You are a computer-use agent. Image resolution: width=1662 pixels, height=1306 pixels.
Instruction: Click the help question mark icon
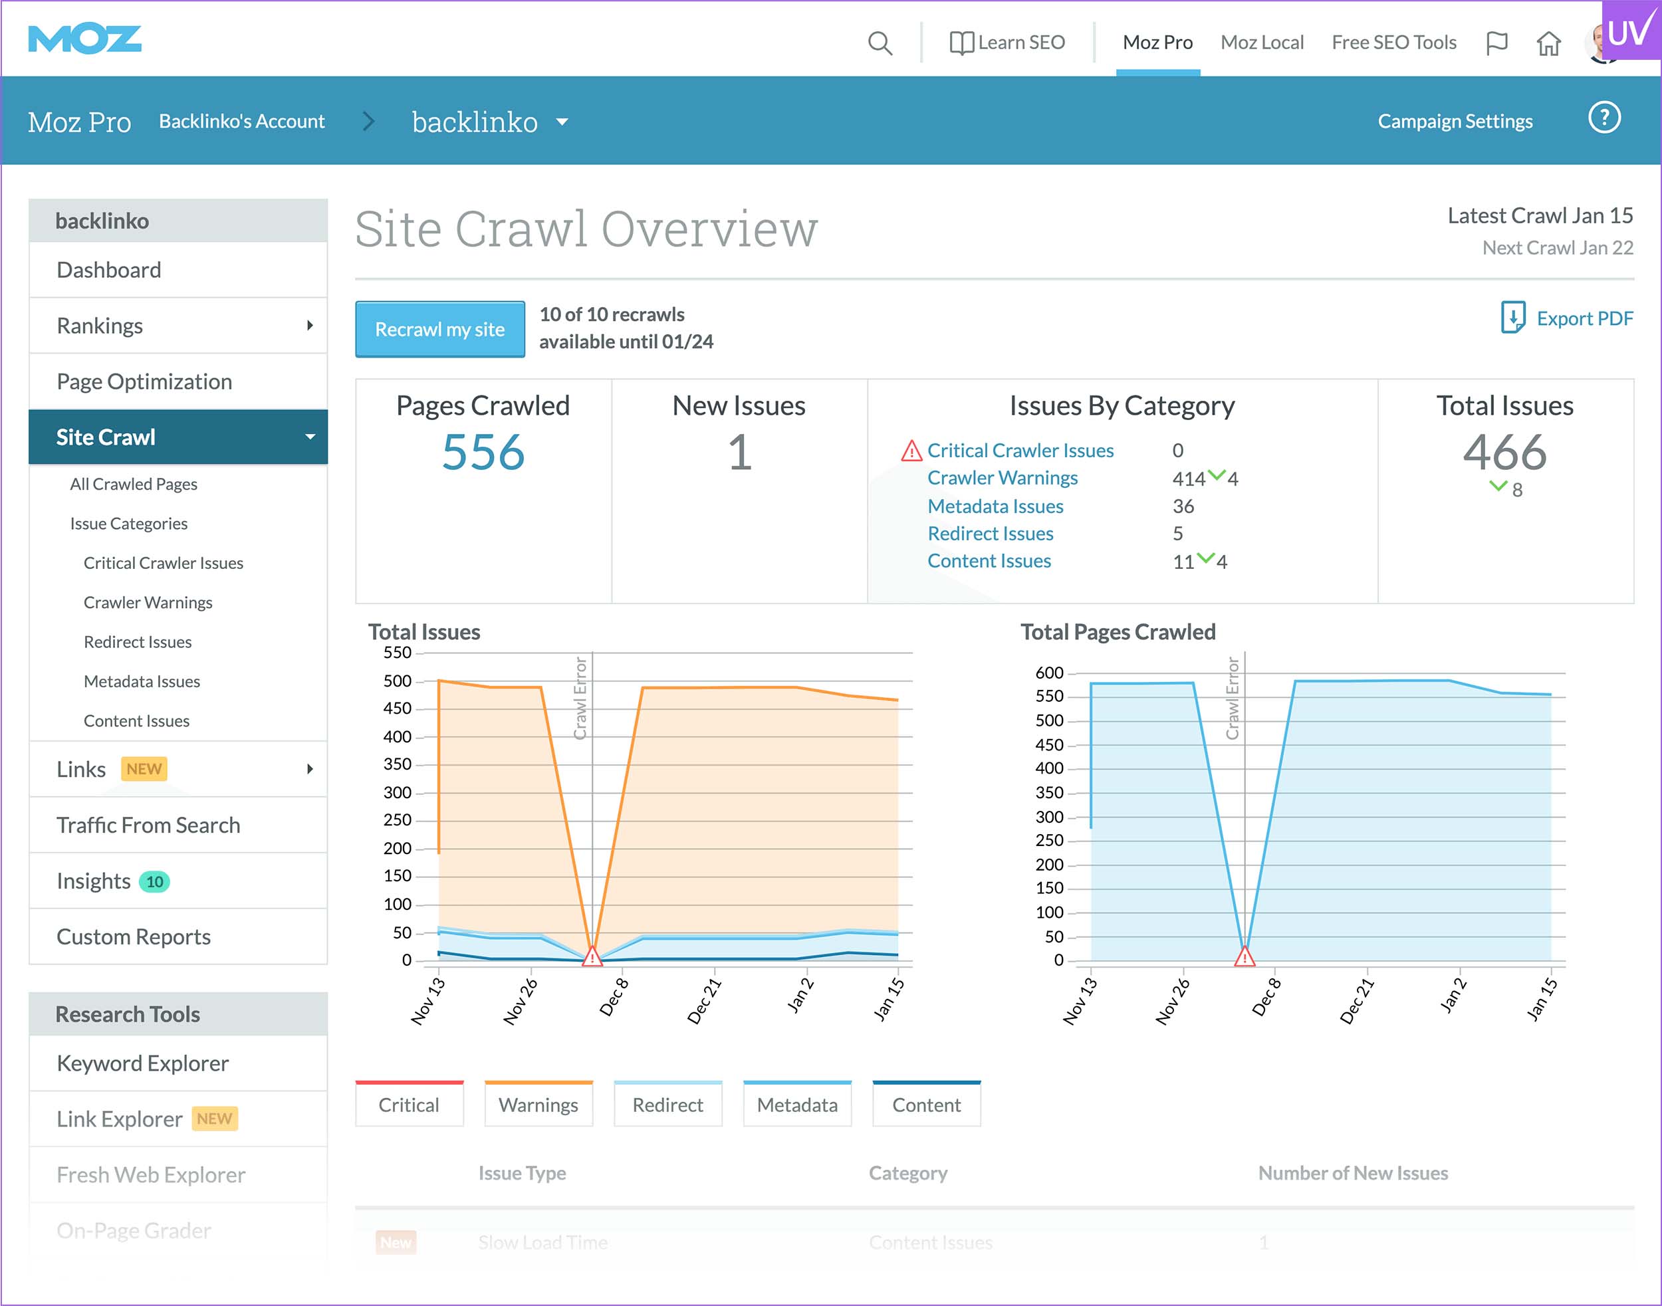[1605, 118]
